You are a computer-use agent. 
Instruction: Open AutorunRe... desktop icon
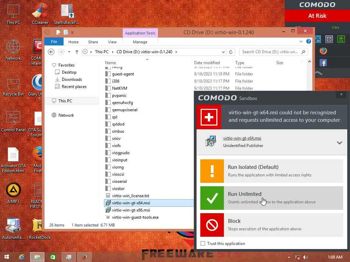[x=13, y=228]
